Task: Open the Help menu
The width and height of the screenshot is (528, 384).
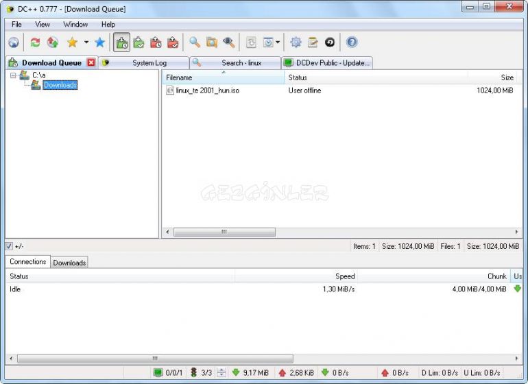Action: point(108,24)
